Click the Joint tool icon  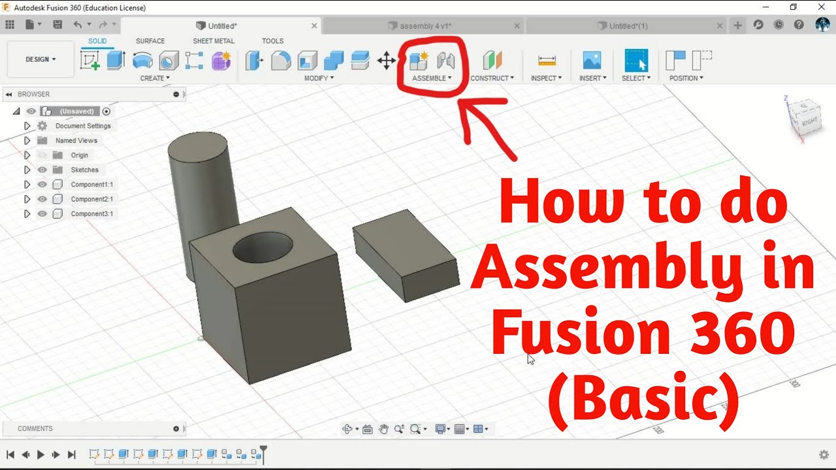coord(445,61)
